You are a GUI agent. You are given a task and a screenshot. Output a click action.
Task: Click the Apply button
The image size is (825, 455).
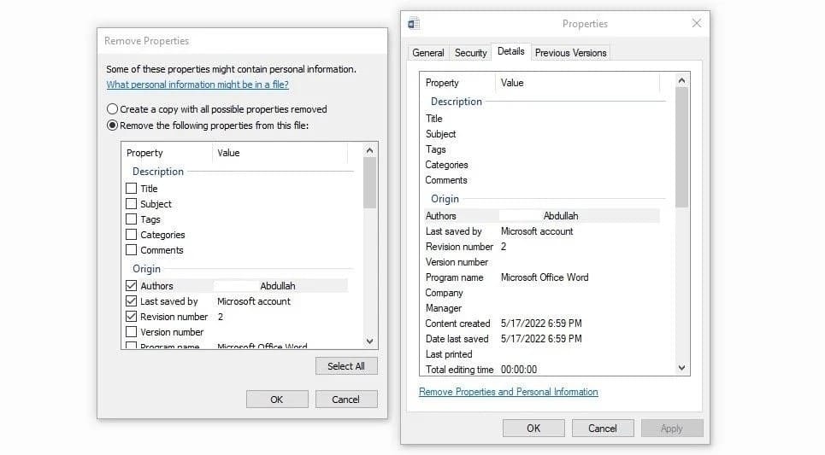point(672,429)
